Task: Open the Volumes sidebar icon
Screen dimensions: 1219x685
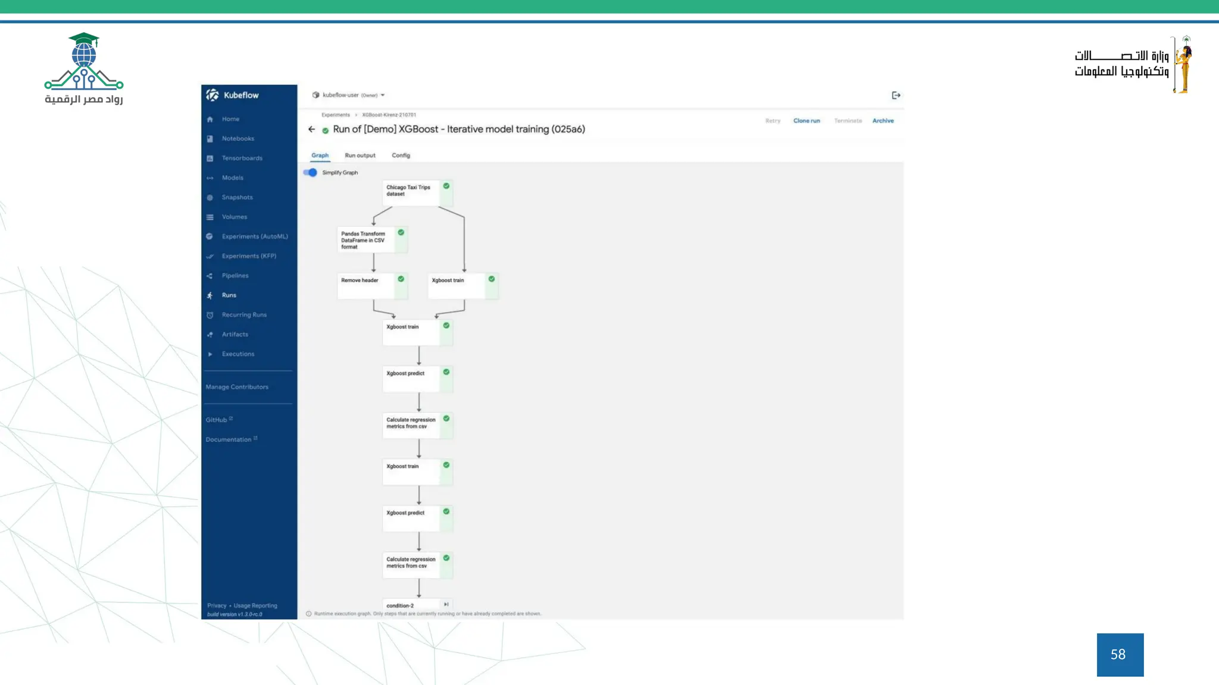Action: [210, 217]
